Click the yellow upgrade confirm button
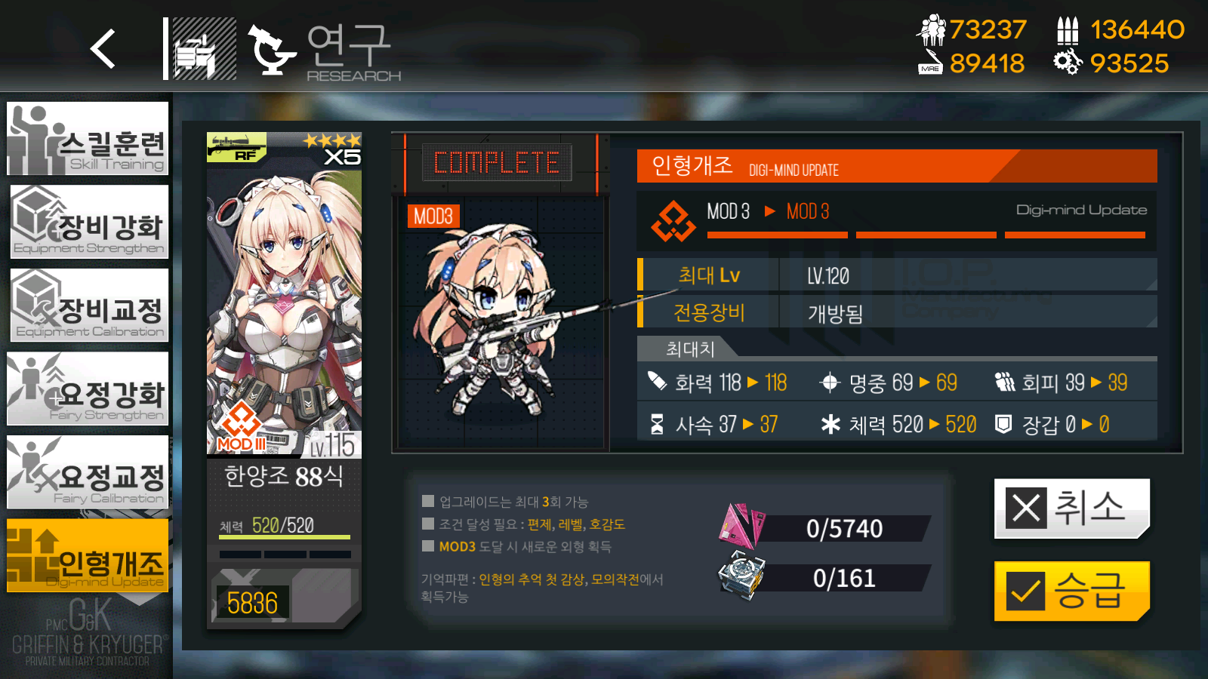Viewport: 1208px width, 679px height. click(x=1072, y=591)
